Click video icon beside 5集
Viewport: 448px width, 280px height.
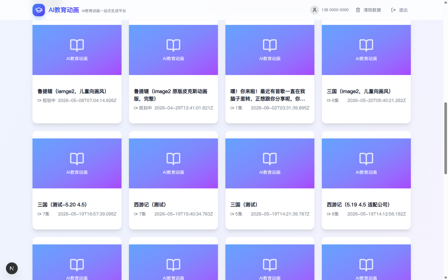tap(232, 214)
